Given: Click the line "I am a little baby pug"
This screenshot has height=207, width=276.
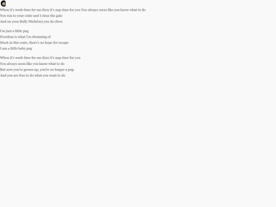Looking at the screenshot, I should [x=16, y=49].
